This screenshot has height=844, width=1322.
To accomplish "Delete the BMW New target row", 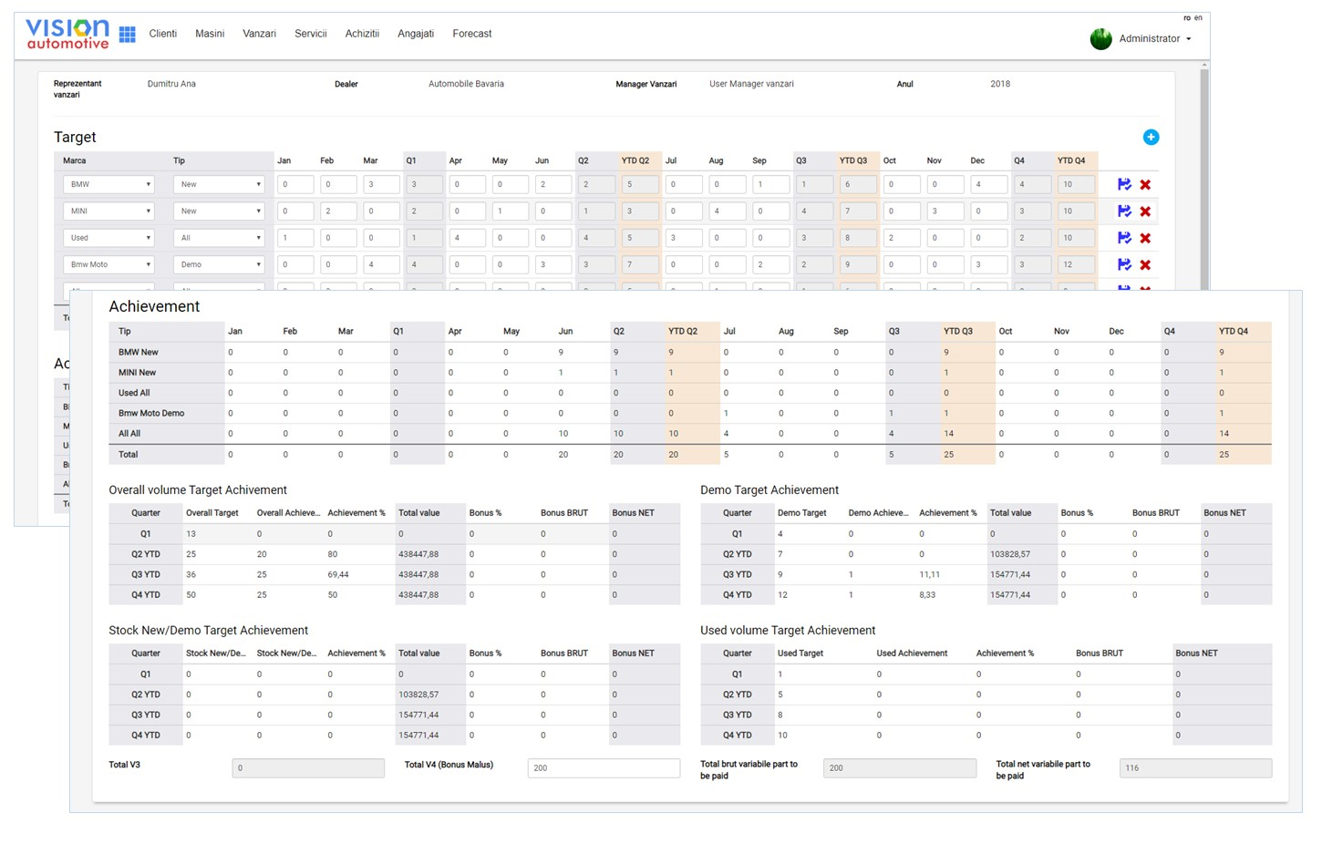I will (x=1145, y=185).
